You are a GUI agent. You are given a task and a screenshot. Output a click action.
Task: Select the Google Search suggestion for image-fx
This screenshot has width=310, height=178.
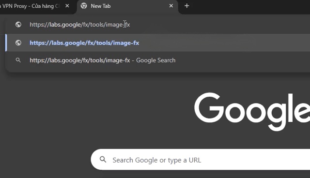(157, 60)
